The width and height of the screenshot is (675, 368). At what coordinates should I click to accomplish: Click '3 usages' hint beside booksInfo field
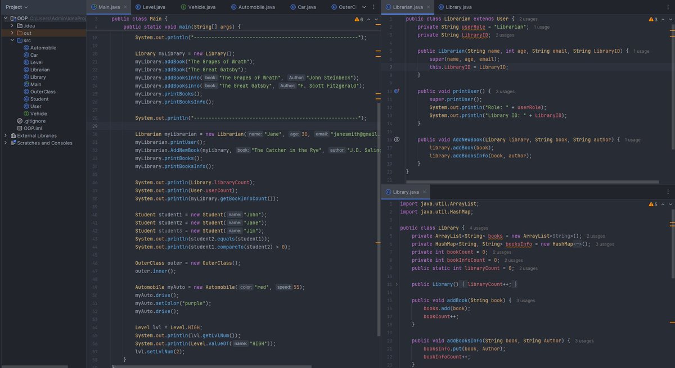605,244
